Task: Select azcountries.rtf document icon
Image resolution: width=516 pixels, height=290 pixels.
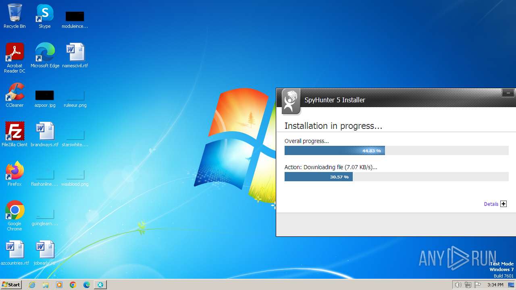Action: click(x=15, y=253)
